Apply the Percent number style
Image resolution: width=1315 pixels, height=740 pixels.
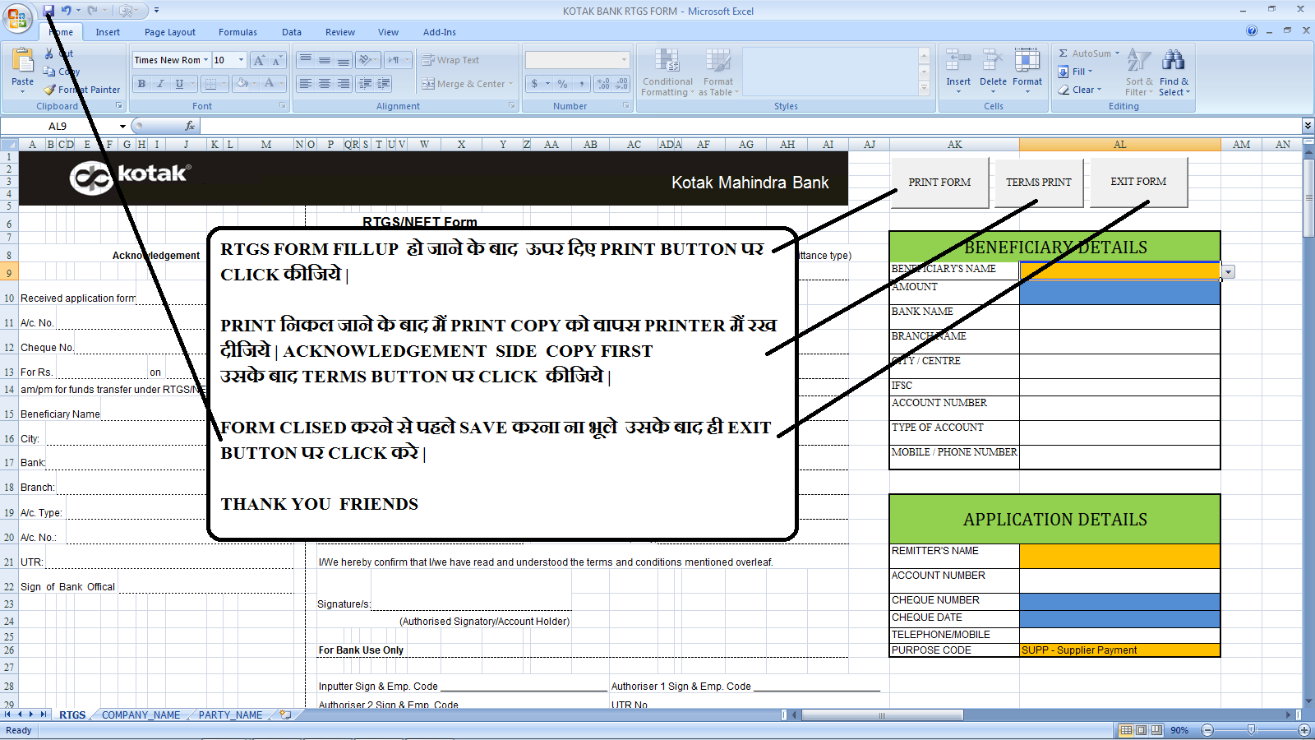[563, 83]
